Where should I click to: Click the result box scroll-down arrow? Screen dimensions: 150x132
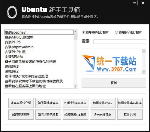tap(144, 72)
